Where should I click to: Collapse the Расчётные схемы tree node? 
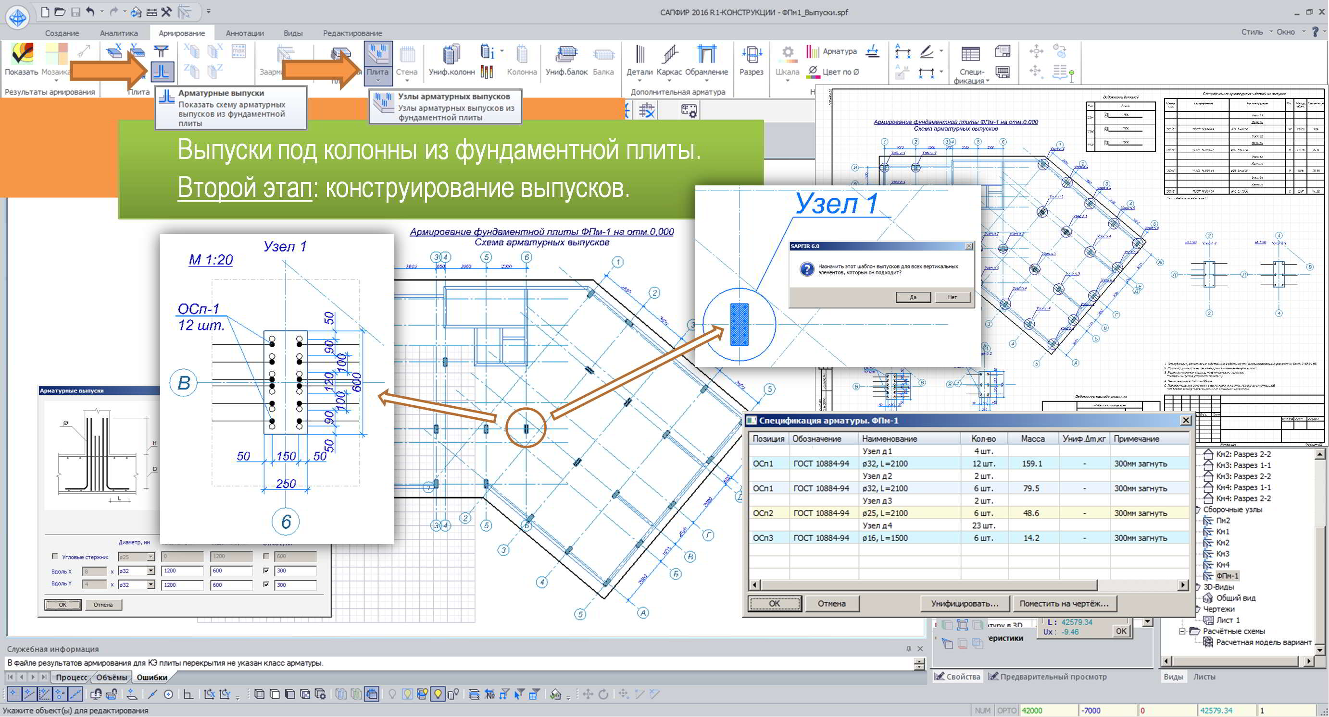pos(1182,632)
